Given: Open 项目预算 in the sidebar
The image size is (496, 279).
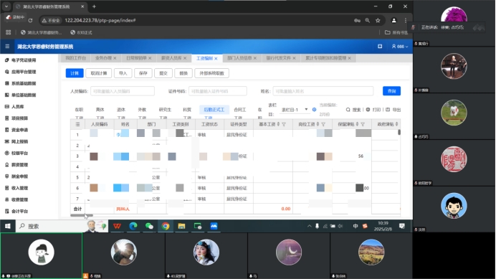Looking at the screenshot, I should pos(19,118).
